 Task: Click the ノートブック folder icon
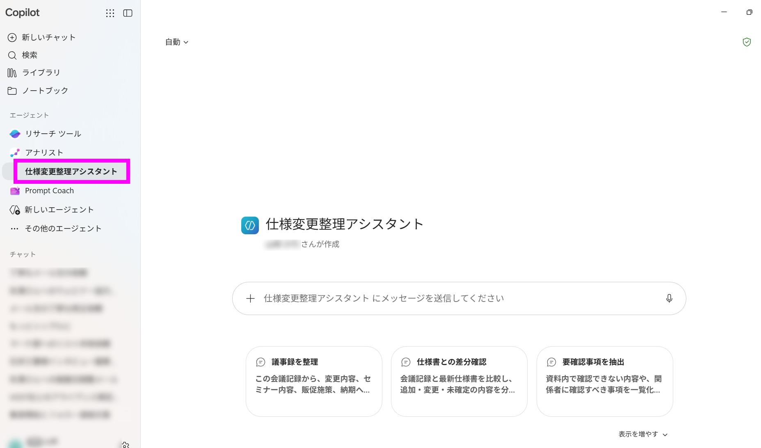tap(12, 91)
